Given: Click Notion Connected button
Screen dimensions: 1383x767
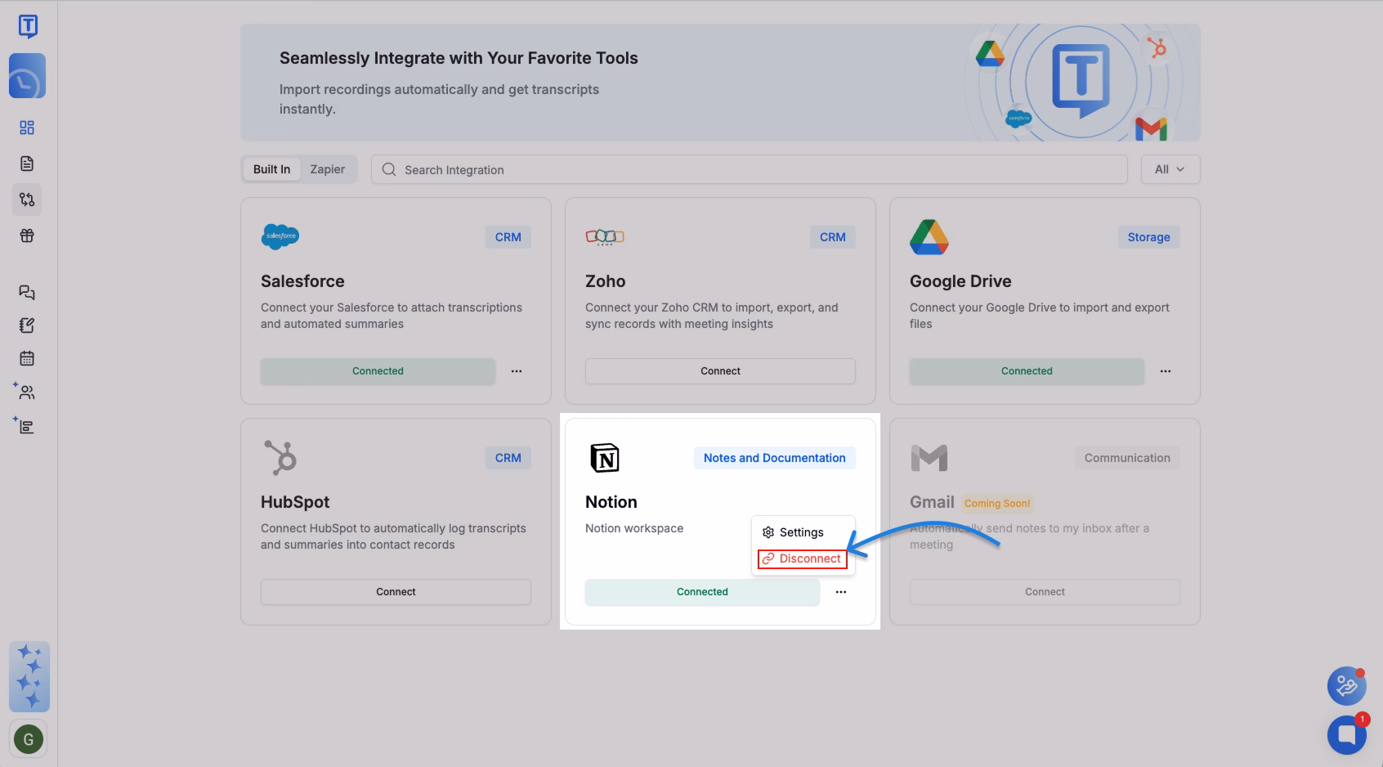Looking at the screenshot, I should [x=702, y=592].
